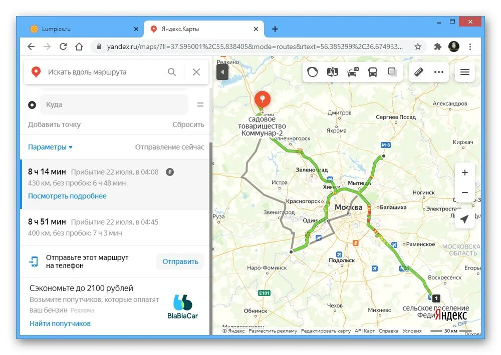Image resolution: width=501 pixels, height=355 pixels.
Task: Click the Сэкономьте до 2100 рублей ad headline
Action: coord(81,288)
